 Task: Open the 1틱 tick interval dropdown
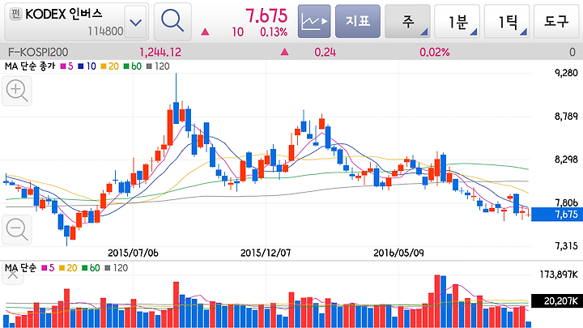pyautogui.click(x=507, y=21)
